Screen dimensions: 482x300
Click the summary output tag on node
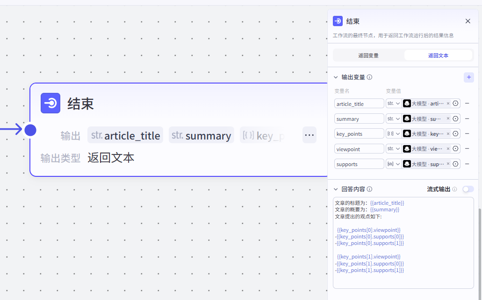pos(201,136)
